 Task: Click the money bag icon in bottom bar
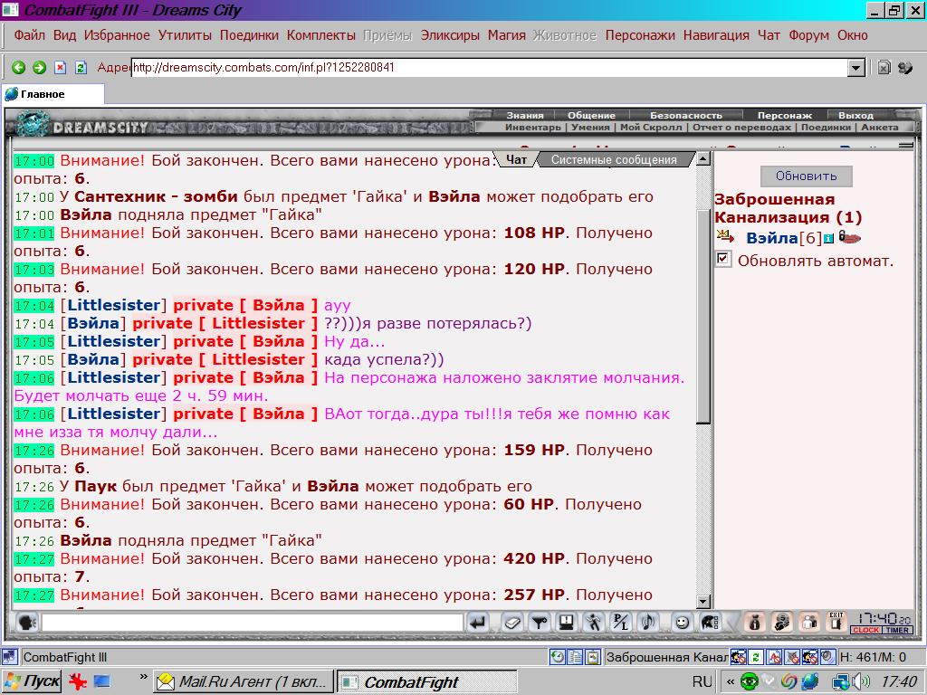755,623
